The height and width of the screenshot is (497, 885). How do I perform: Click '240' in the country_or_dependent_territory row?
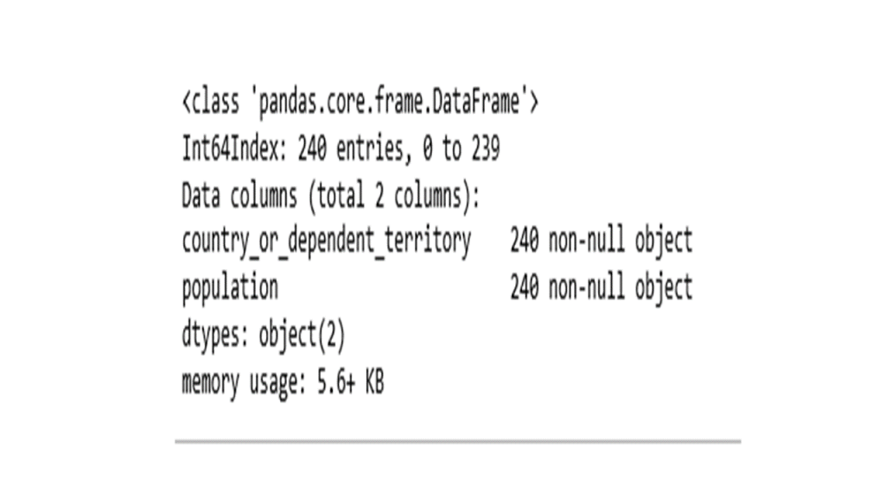[x=525, y=242]
